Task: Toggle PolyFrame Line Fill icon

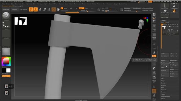Action: click(154, 82)
